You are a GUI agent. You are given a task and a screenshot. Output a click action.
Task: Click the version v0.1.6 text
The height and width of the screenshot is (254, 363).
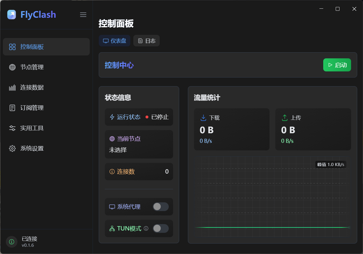(28, 245)
